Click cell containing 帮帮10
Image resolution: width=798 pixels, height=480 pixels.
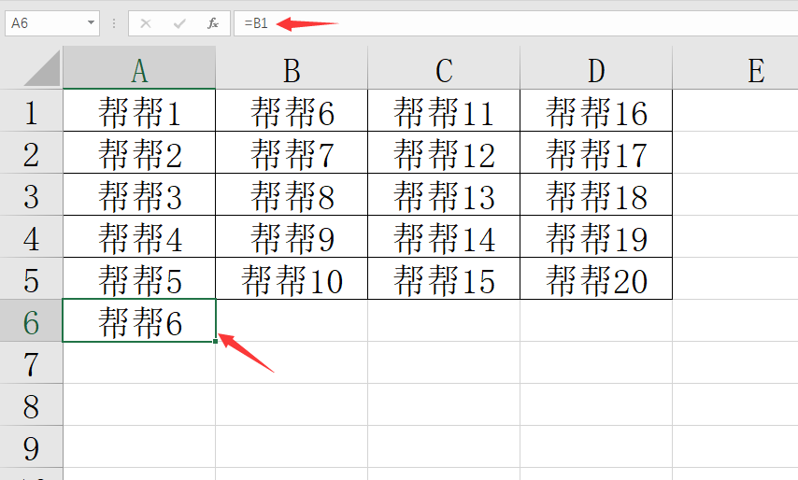click(x=292, y=278)
